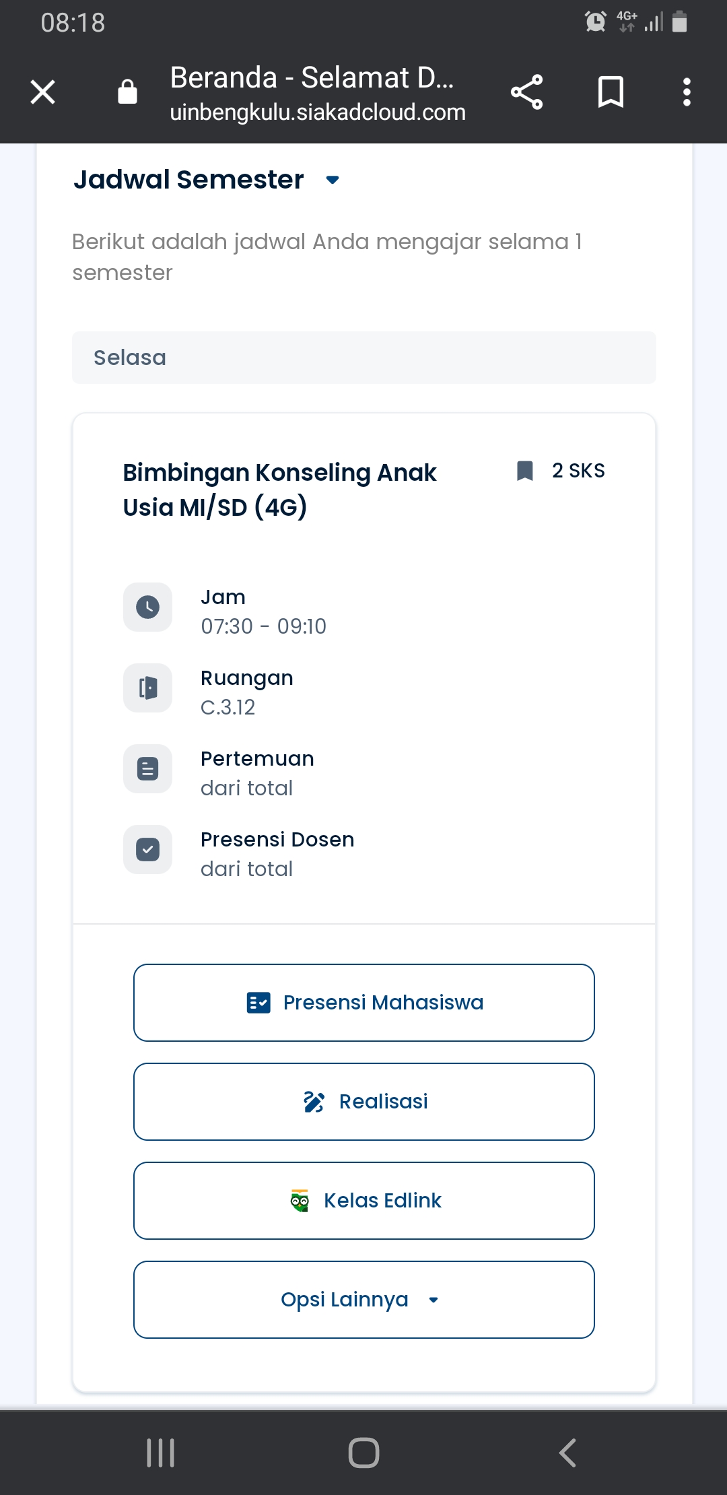Bookmark this page via bookmark icon
This screenshot has width=727, height=1495.
click(611, 92)
